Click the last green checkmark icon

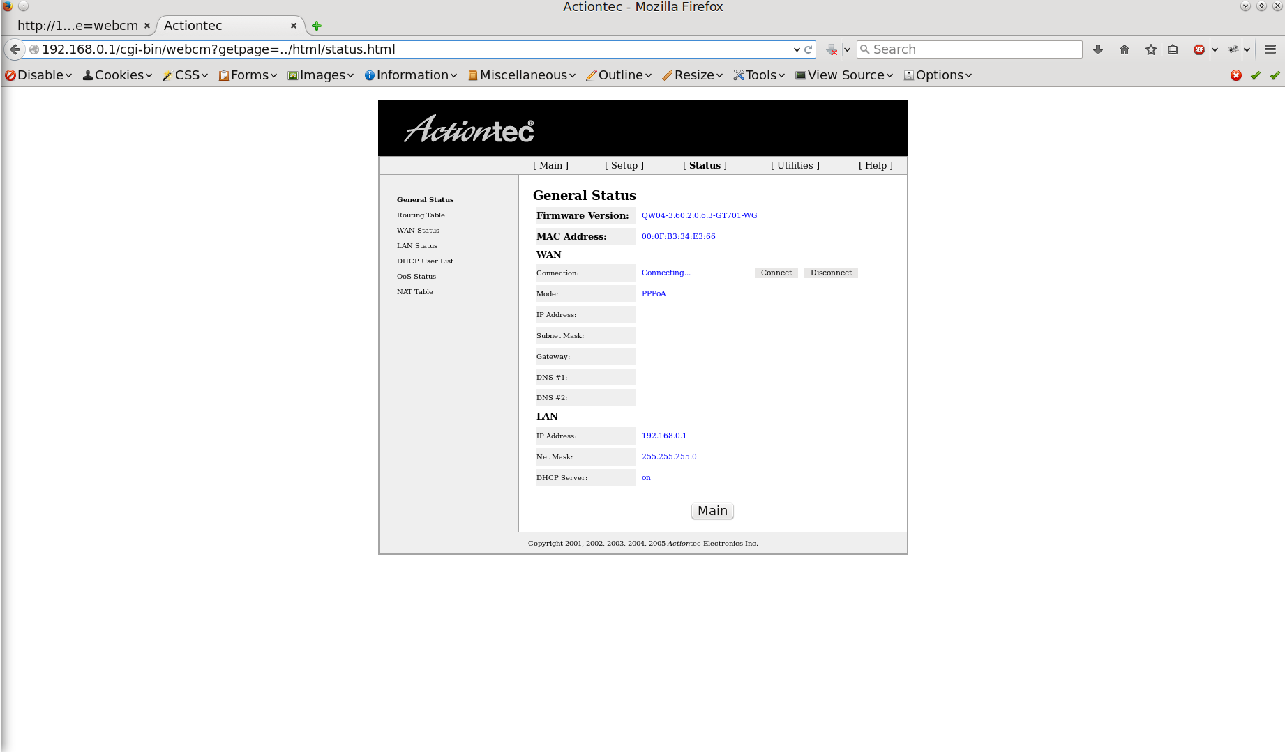(1275, 75)
